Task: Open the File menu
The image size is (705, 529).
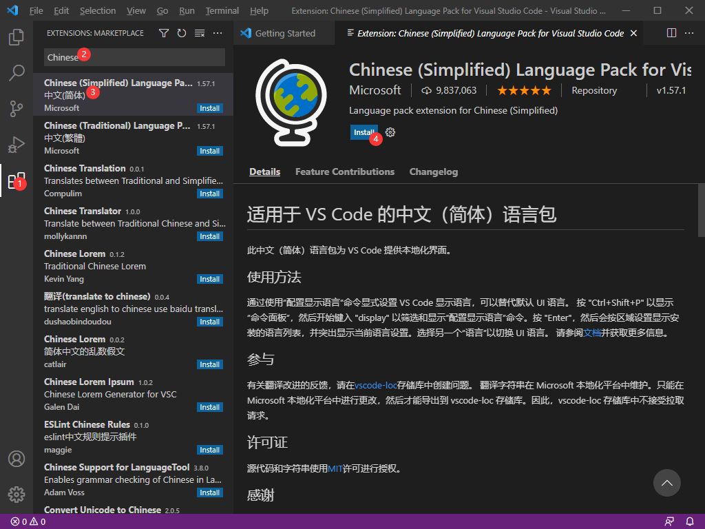Action: [36, 10]
